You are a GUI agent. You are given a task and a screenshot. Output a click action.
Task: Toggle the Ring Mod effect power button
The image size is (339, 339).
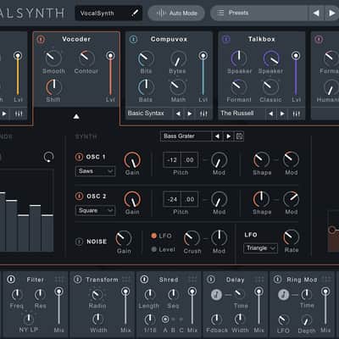click(277, 280)
